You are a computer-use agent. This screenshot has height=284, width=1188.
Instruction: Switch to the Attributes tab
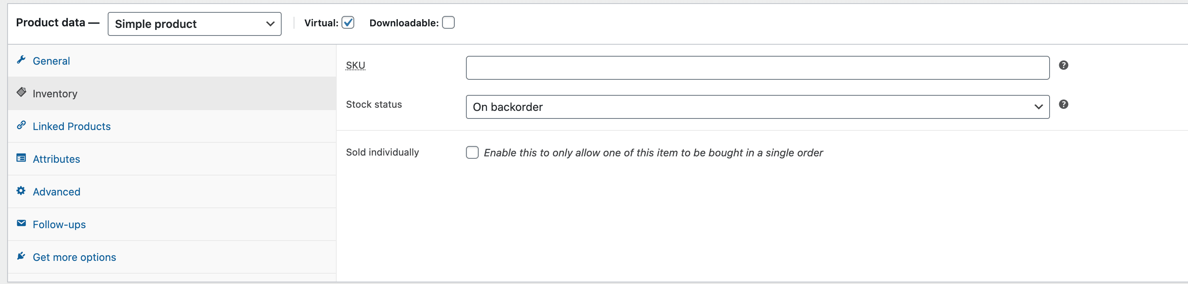pos(56,159)
